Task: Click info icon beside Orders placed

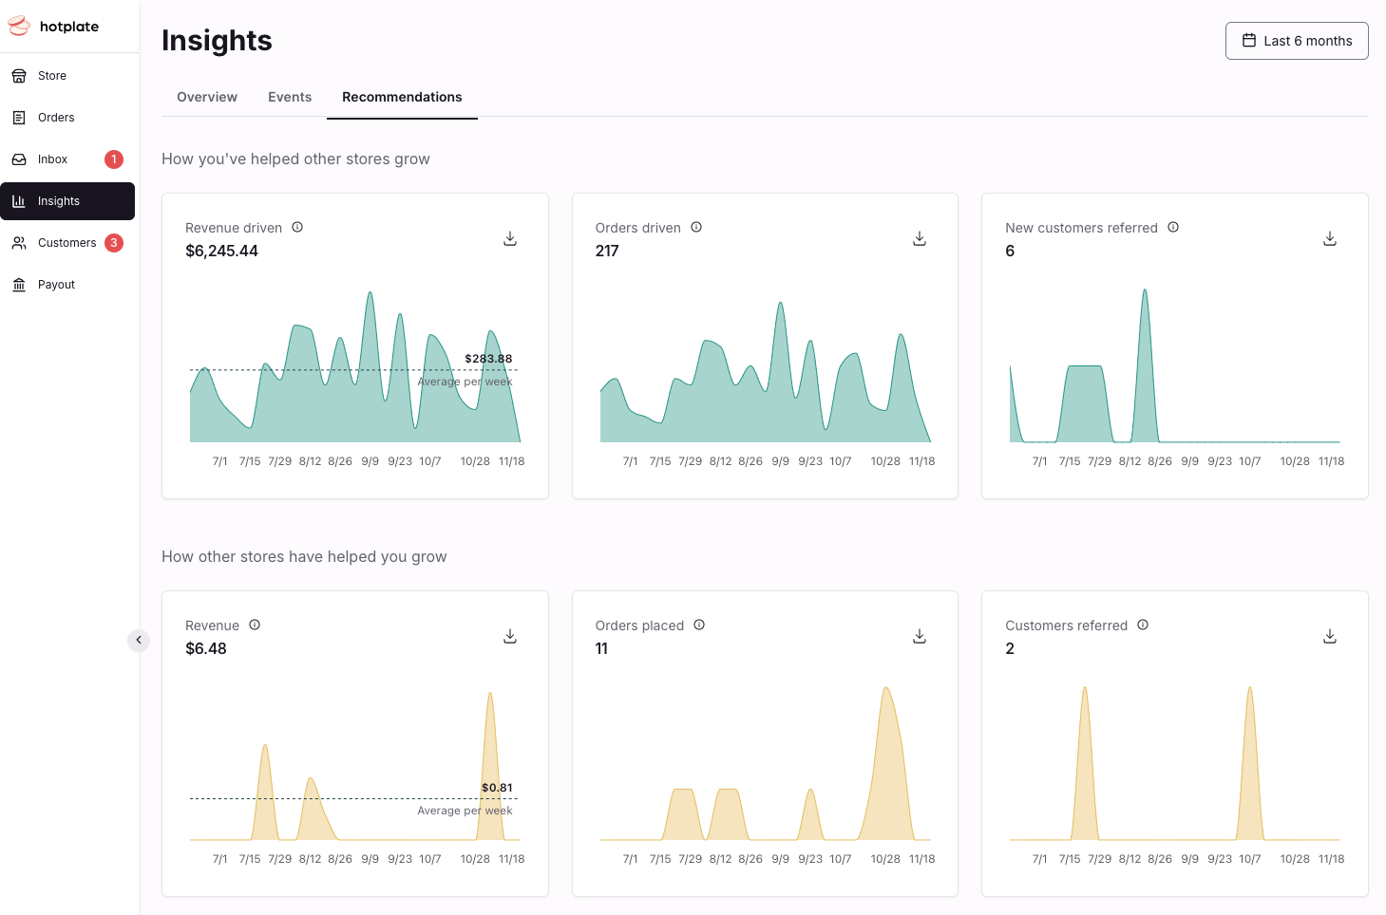Action: (699, 626)
